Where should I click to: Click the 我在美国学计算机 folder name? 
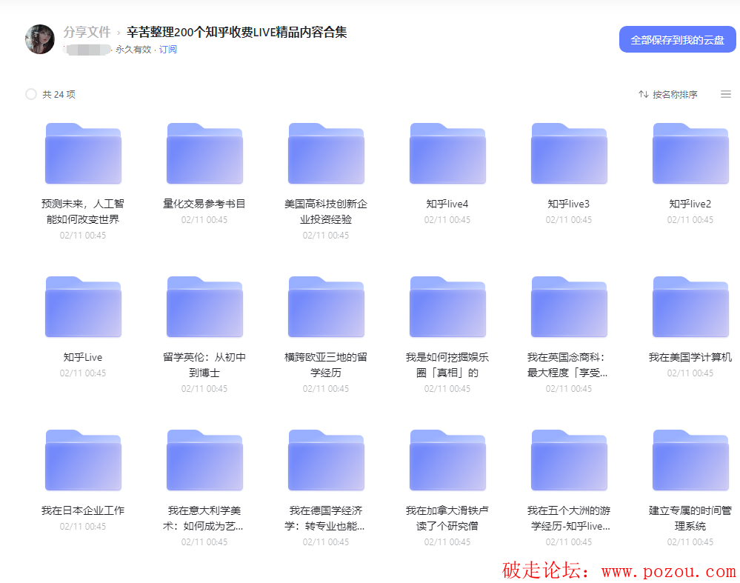(690, 357)
